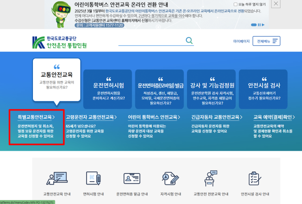Click the 면허시험 안내 document icon

coord(93,178)
